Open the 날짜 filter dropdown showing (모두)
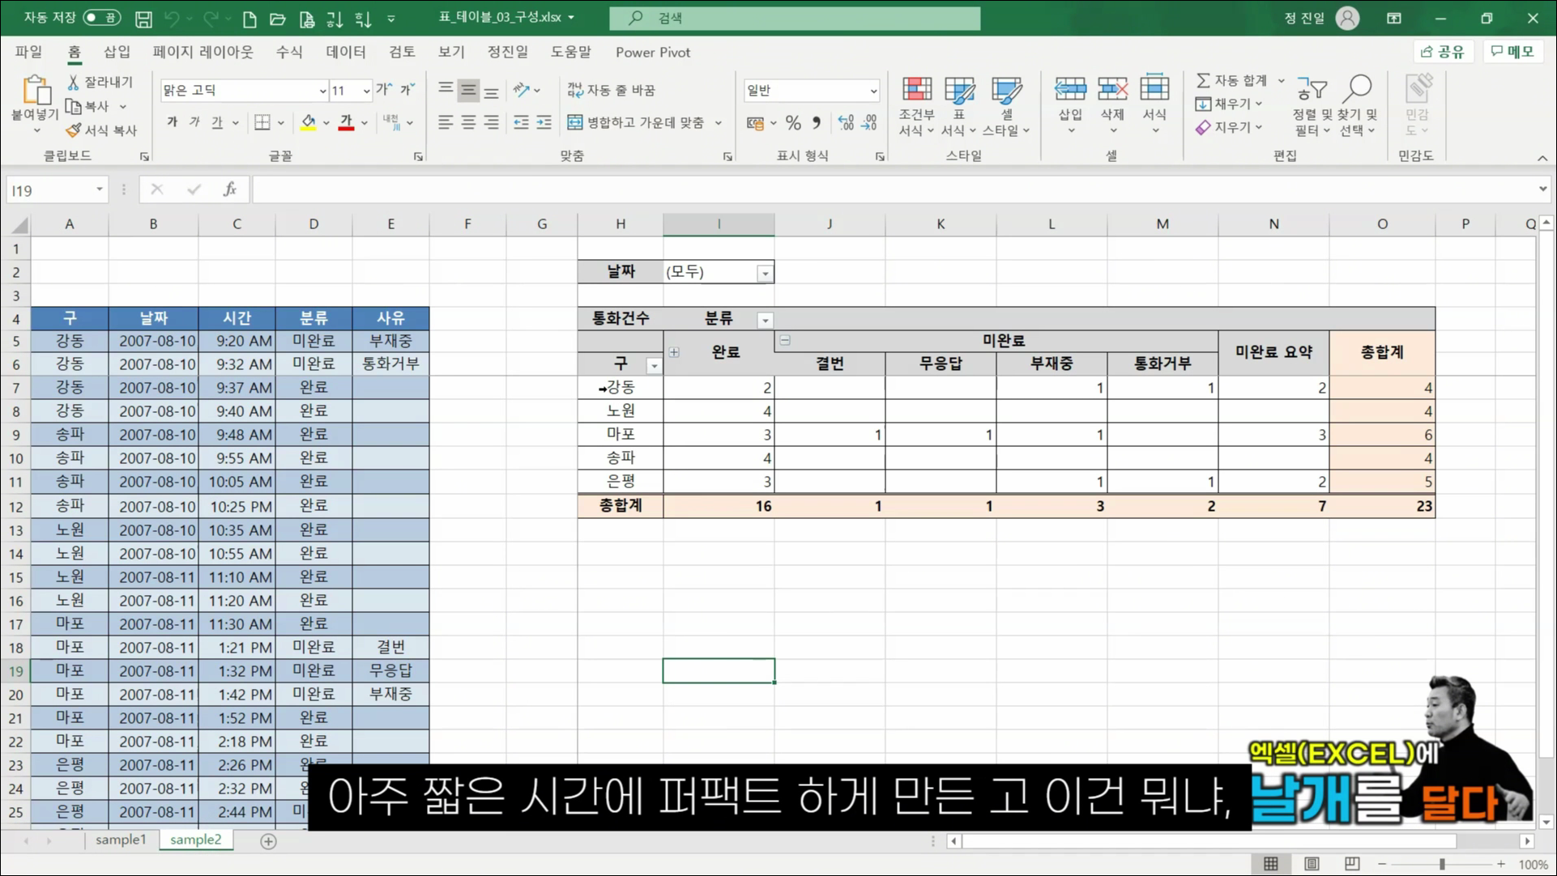The image size is (1557, 876). [764, 272]
